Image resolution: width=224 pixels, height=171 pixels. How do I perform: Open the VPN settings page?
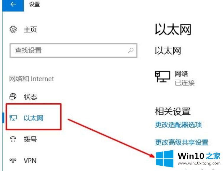(x=30, y=161)
